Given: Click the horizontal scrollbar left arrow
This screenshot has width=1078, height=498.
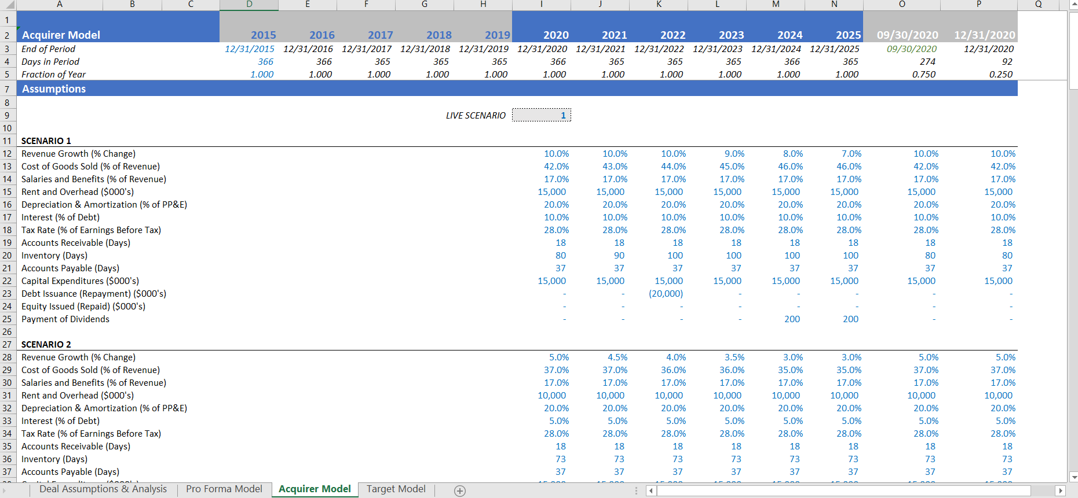Looking at the screenshot, I should pyautogui.click(x=651, y=490).
